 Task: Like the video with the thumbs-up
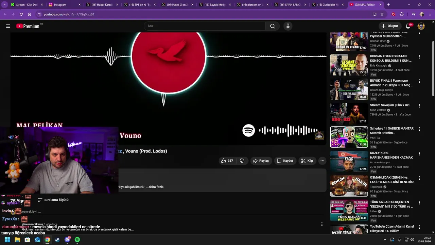click(x=227, y=161)
